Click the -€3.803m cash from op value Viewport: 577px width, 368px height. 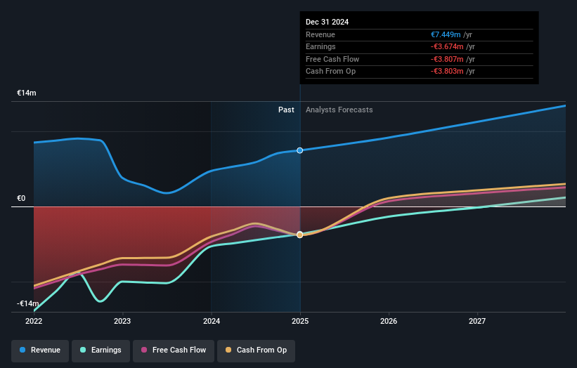[x=447, y=72]
